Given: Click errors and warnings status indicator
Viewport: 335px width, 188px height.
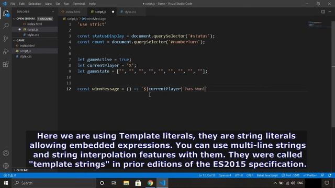Looking at the screenshot, I should (9, 175).
